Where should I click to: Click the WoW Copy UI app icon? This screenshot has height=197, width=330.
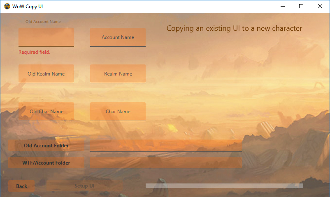[7, 6]
